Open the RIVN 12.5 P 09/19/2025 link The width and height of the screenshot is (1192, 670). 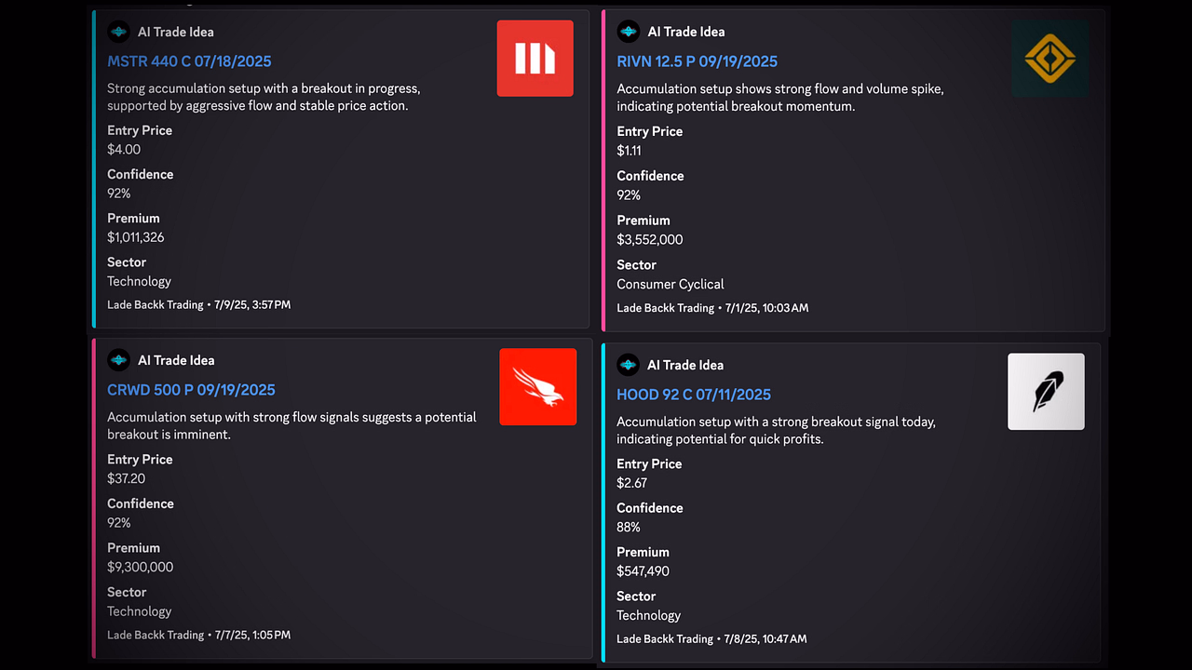697,61
